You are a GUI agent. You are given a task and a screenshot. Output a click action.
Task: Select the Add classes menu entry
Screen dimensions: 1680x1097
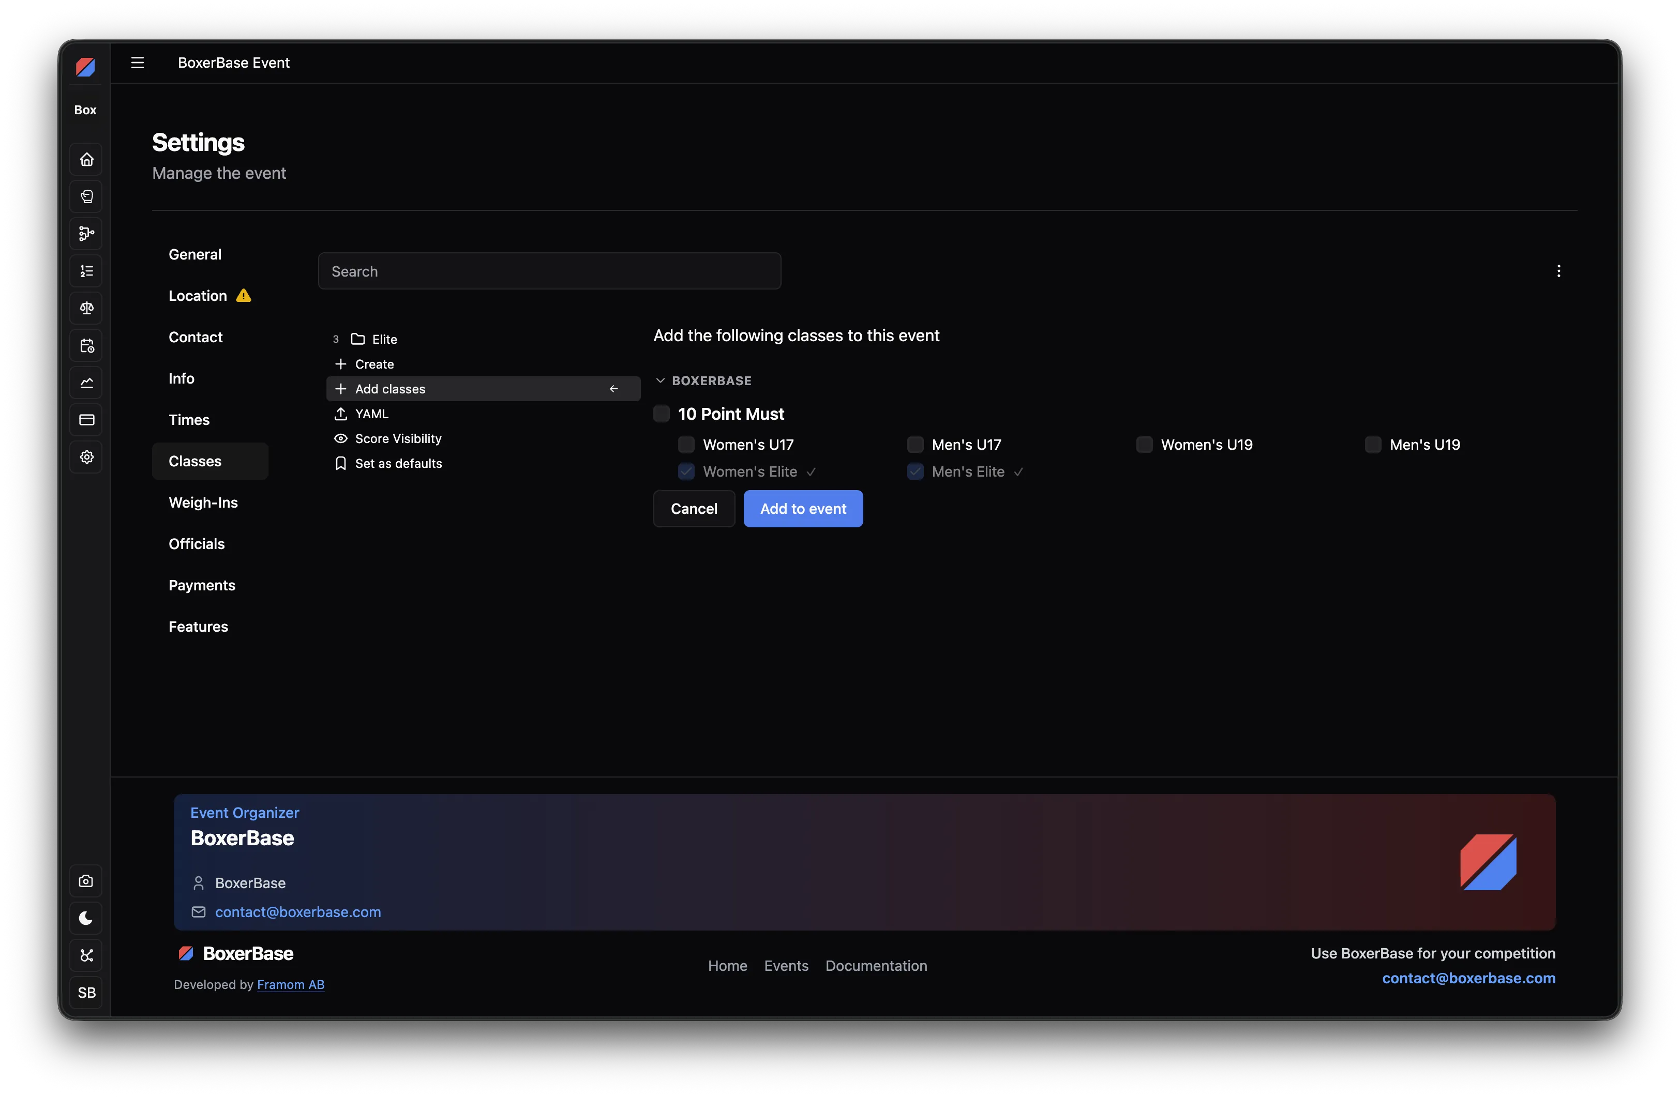[483, 389]
